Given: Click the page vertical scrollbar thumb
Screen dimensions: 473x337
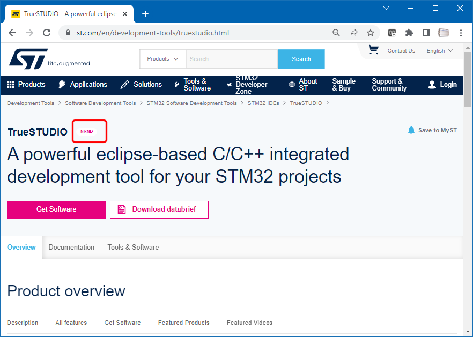Looking at the screenshot, I should [x=468, y=79].
